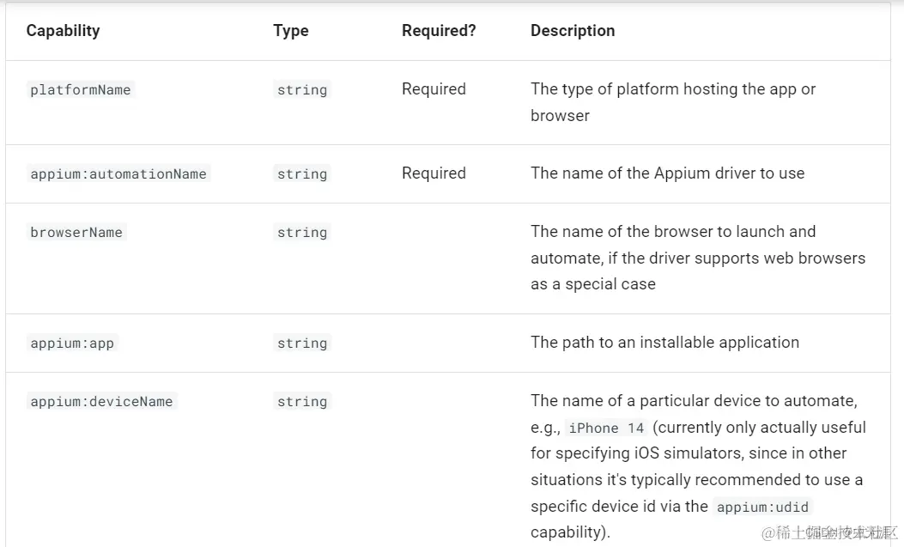Viewport: 904px width, 547px height.
Task: Click Required in the platformName row
Action: point(434,89)
